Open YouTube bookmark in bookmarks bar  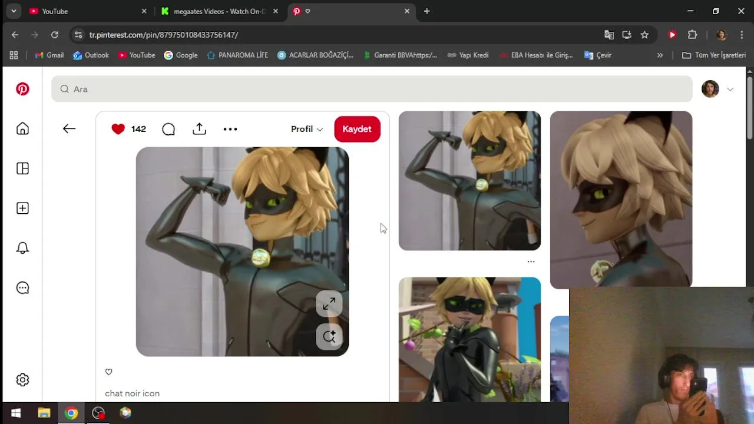(136, 55)
